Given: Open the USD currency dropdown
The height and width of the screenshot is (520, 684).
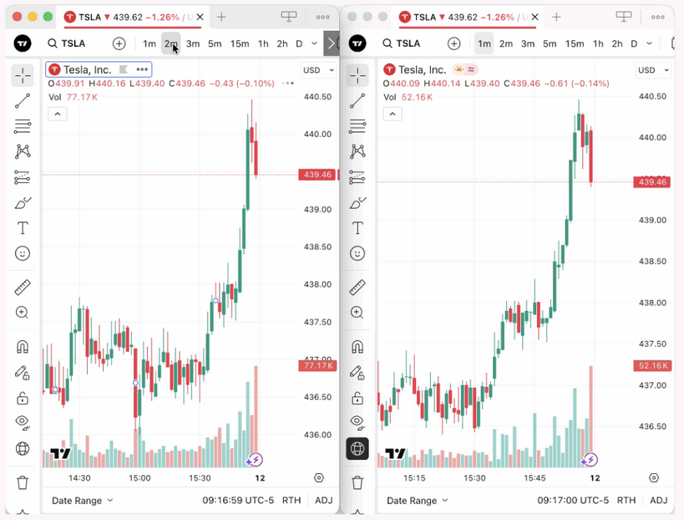Looking at the screenshot, I should 317,70.
